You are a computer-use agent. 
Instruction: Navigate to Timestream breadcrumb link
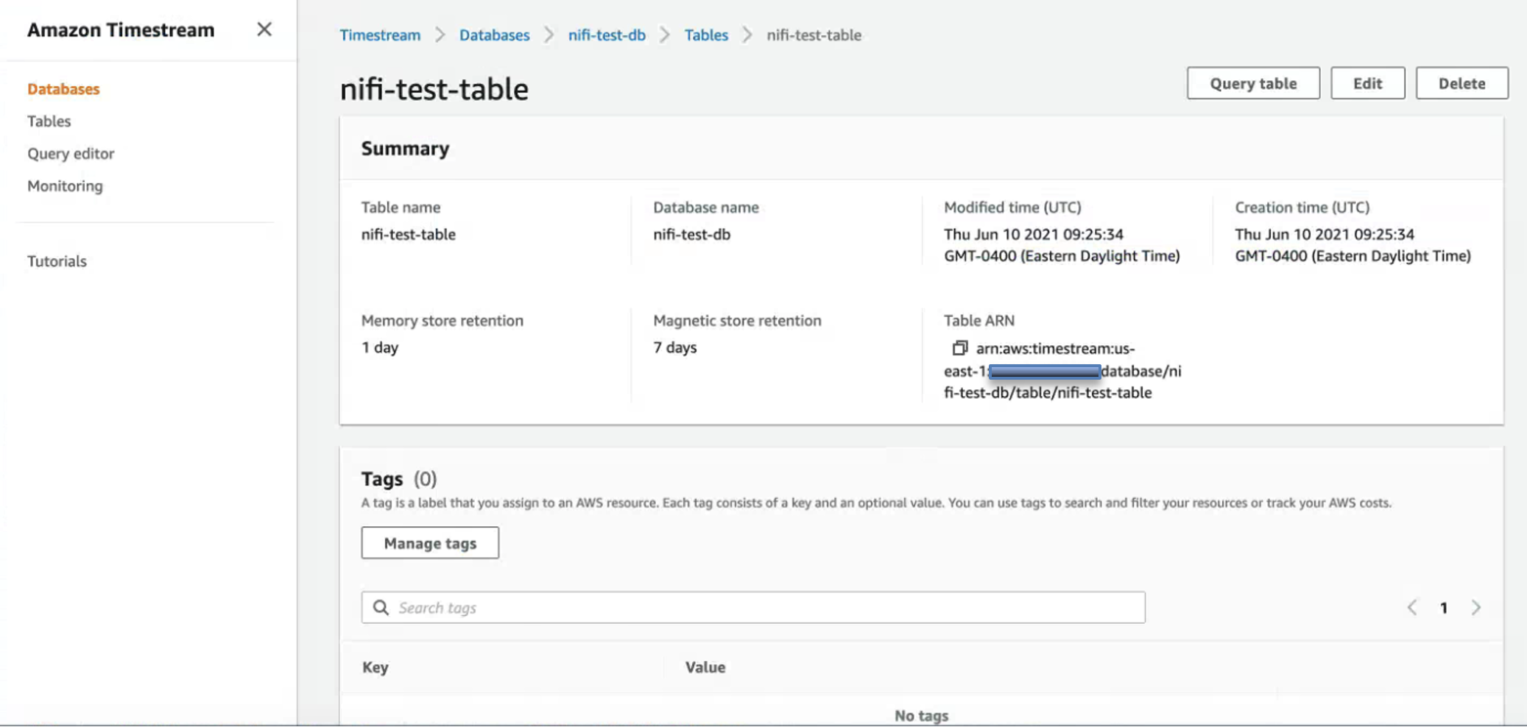point(380,35)
